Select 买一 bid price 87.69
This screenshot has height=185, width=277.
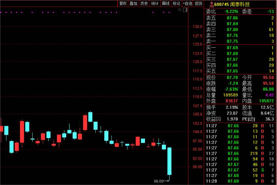(232, 47)
